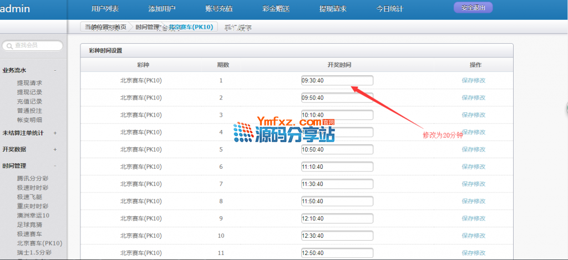Open the 用户列表 menu
The width and height of the screenshot is (568, 260).
pos(105,9)
